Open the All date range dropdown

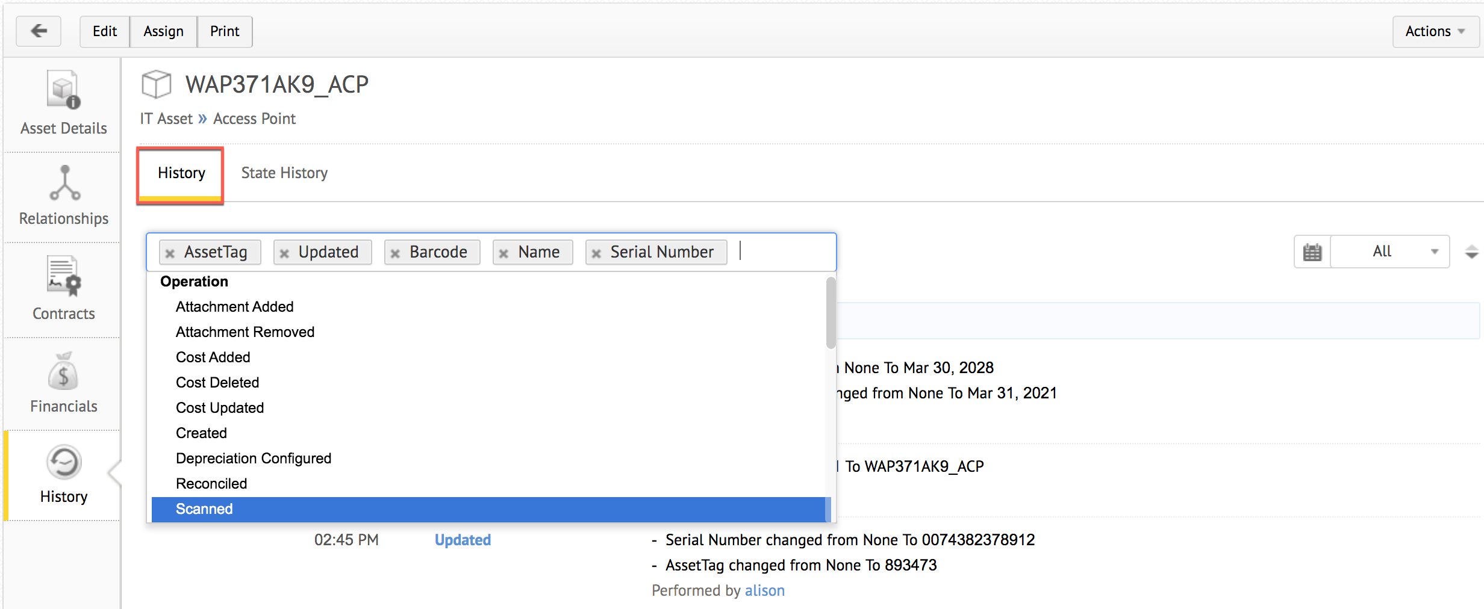(x=1390, y=252)
